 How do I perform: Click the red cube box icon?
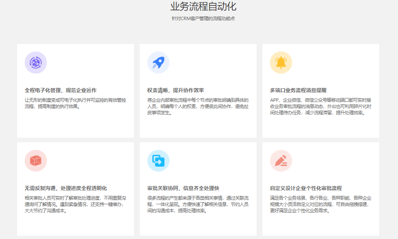[36, 161]
